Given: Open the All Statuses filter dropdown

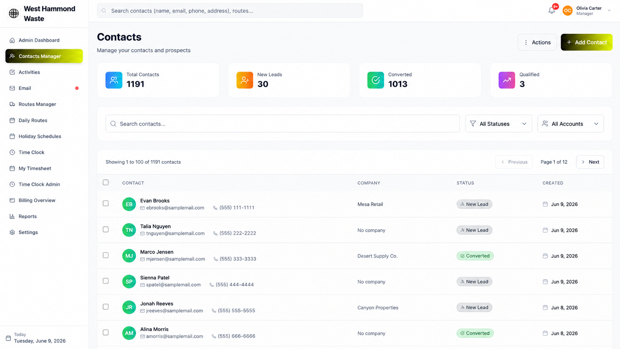Looking at the screenshot, I should (x=498, y=124).
